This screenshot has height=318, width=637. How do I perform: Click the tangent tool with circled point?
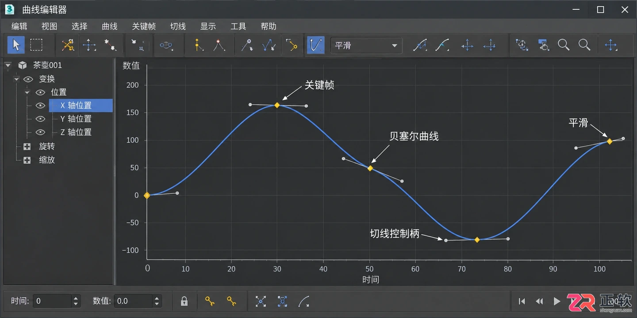[247, 45]
